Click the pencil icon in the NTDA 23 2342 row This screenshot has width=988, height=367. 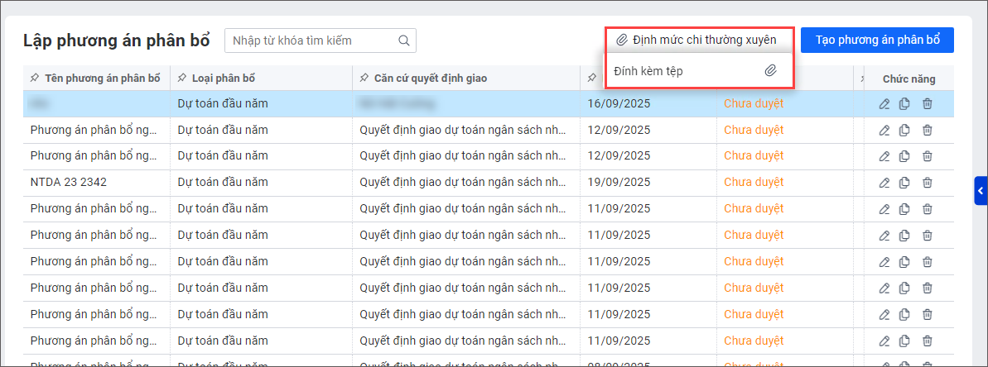click(x=884, y=183)
